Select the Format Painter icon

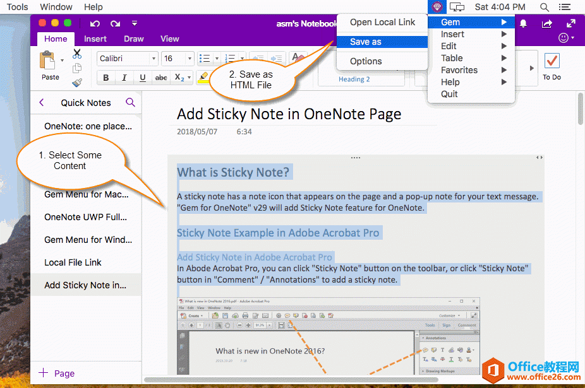[76, 82]
